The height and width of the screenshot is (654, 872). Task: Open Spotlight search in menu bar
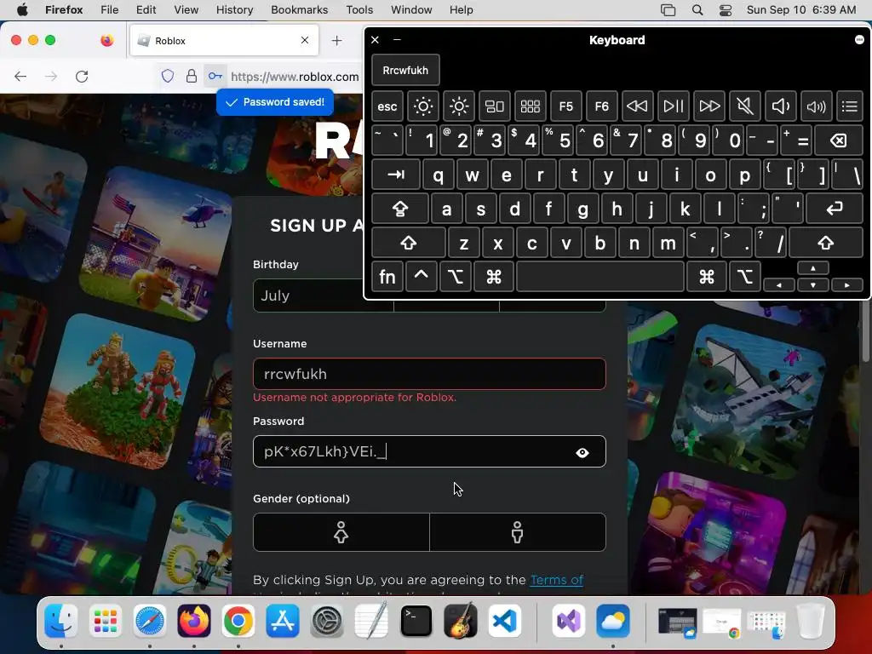point(697,9)
